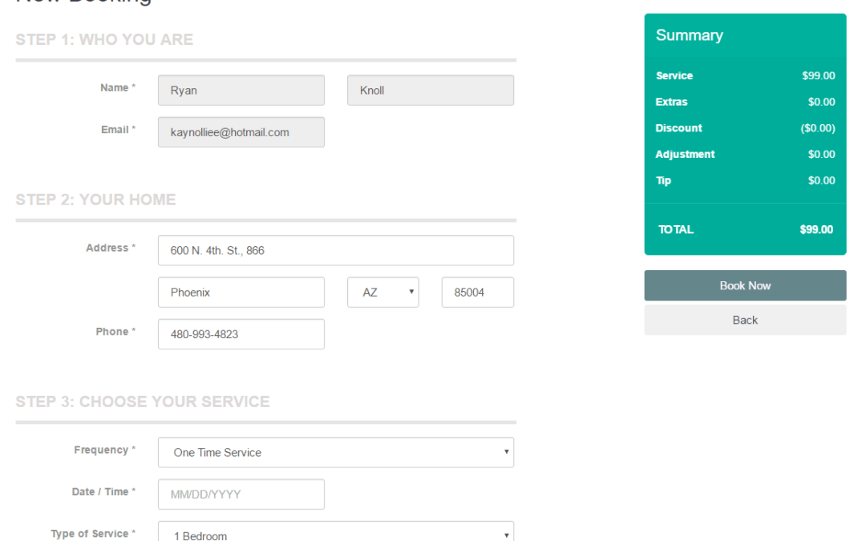Click the city field showing Phoenix

241,292
